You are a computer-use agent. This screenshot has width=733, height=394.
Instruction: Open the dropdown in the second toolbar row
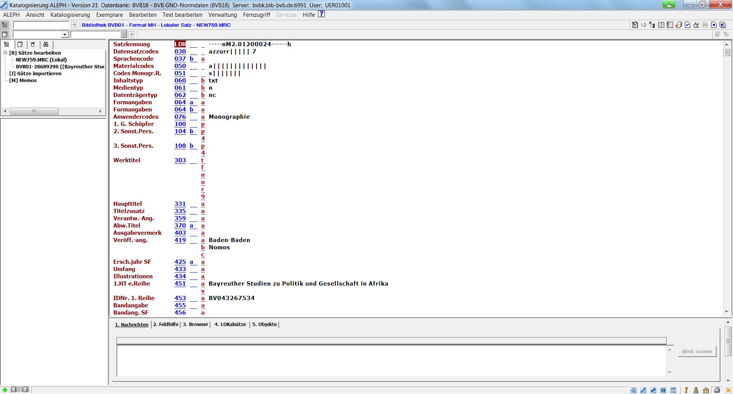pos(65,34)
